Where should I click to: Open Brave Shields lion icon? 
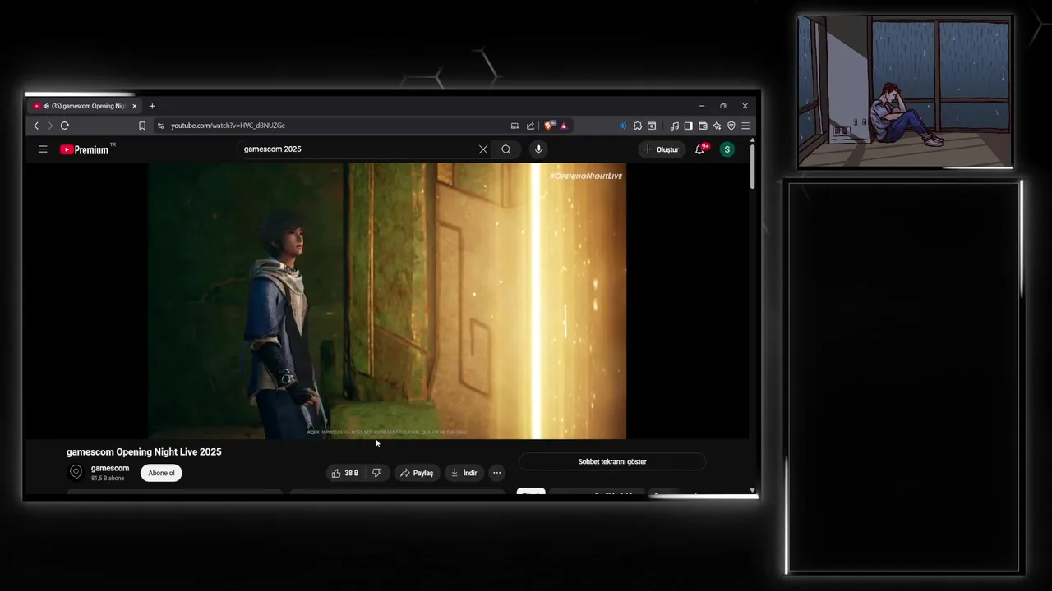(x=549, y=126)
